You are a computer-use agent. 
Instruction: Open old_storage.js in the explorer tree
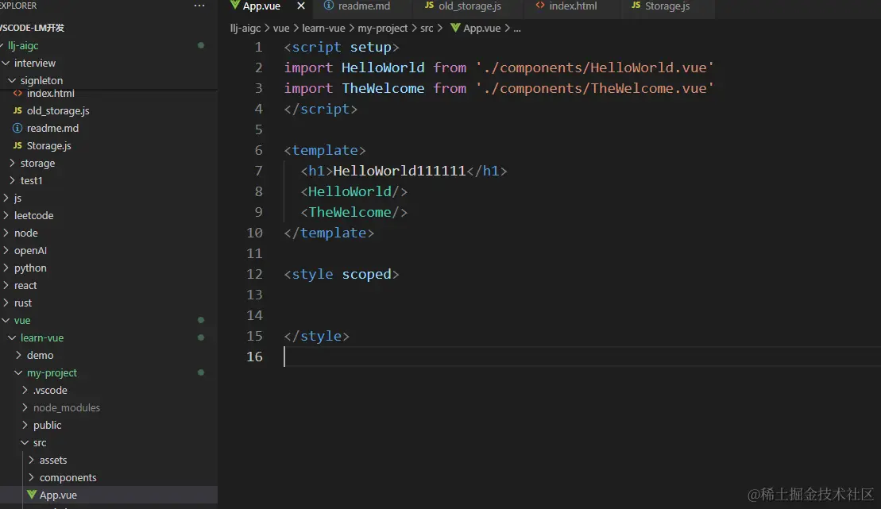click(58, 111)
